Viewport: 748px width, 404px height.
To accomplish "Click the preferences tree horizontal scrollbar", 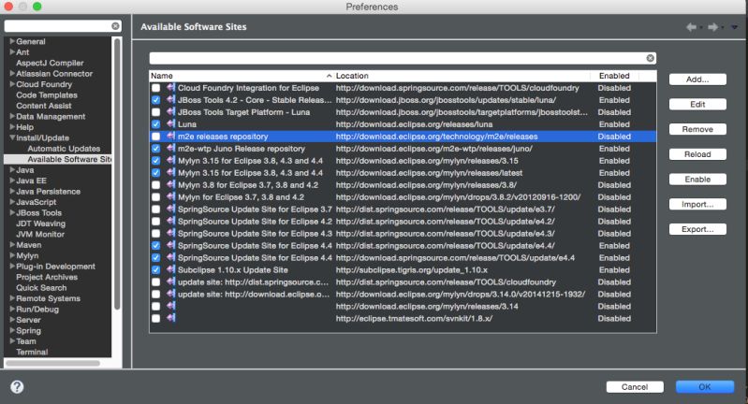I will 52,363.
